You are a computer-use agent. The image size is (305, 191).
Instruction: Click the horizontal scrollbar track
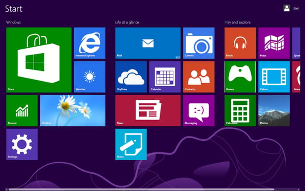(152, 189)
